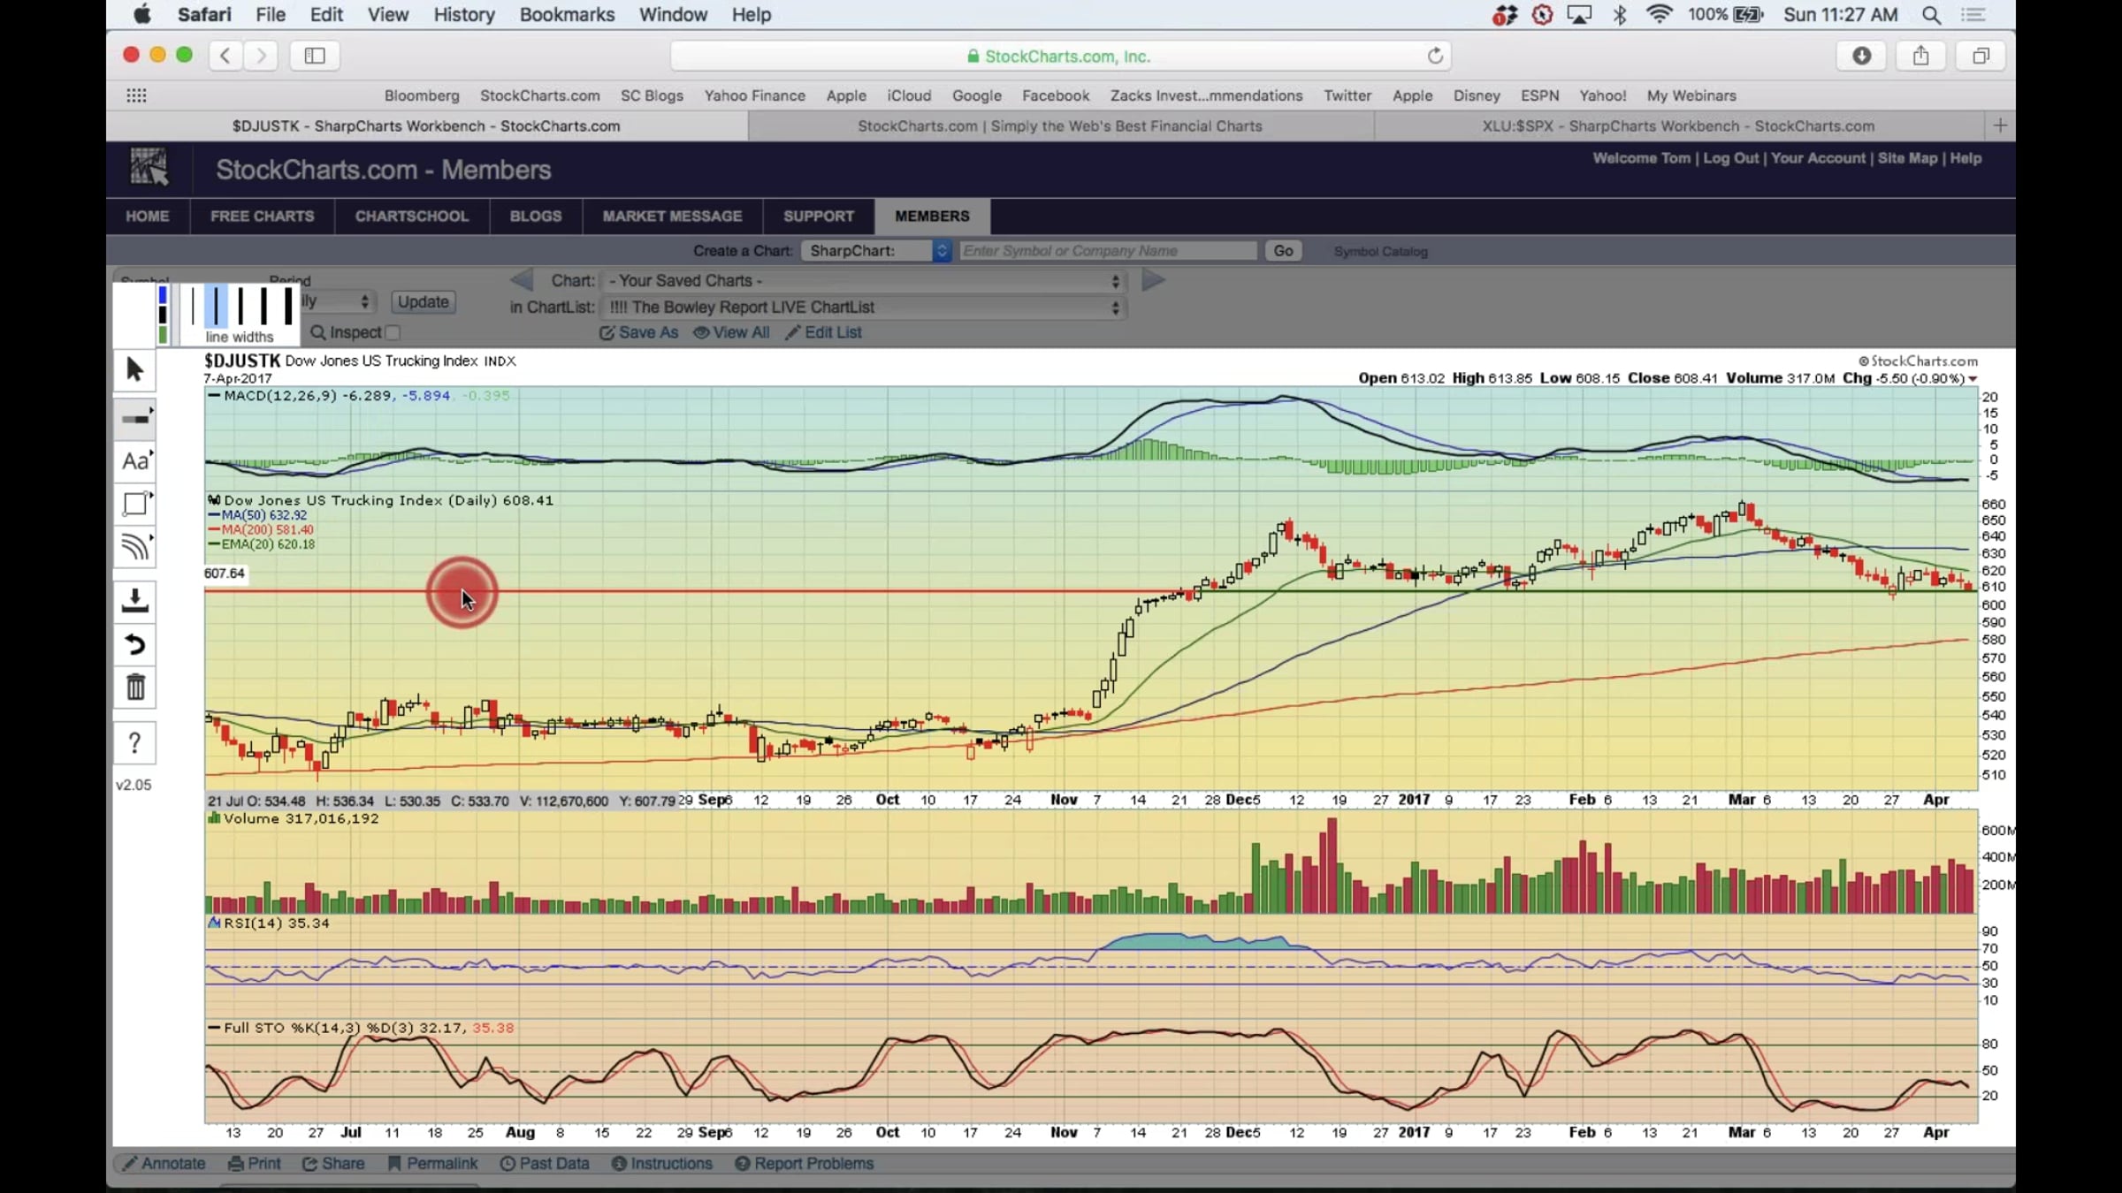Choose the thickest line width
The width and height of the screenshot is (2122, 1193).
(288, 306)
